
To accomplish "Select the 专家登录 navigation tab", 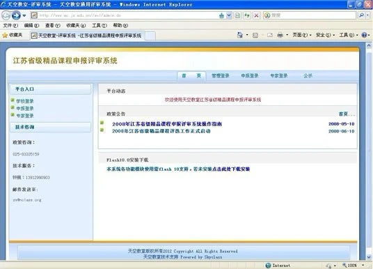I will click(x=279, y=76).
